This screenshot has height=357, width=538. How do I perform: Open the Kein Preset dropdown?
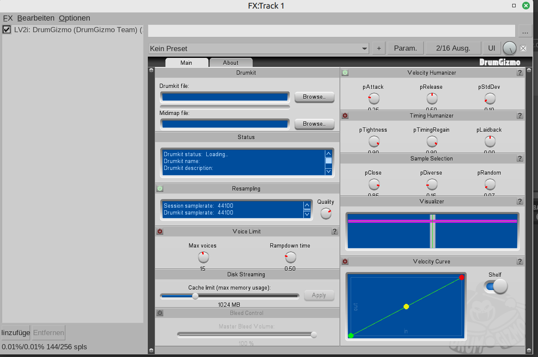pos(259,48)
